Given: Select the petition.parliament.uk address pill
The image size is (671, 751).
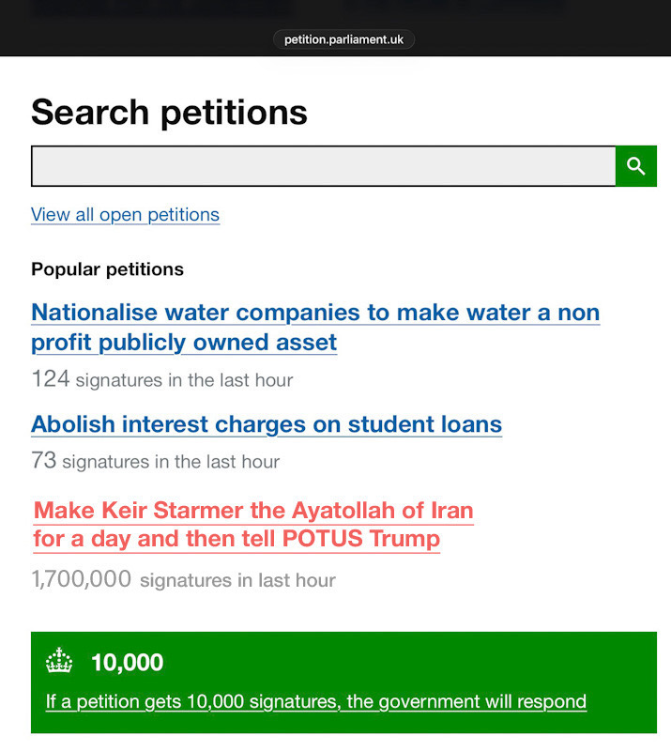Looking at the screenshot, I should tap(343, 39).
